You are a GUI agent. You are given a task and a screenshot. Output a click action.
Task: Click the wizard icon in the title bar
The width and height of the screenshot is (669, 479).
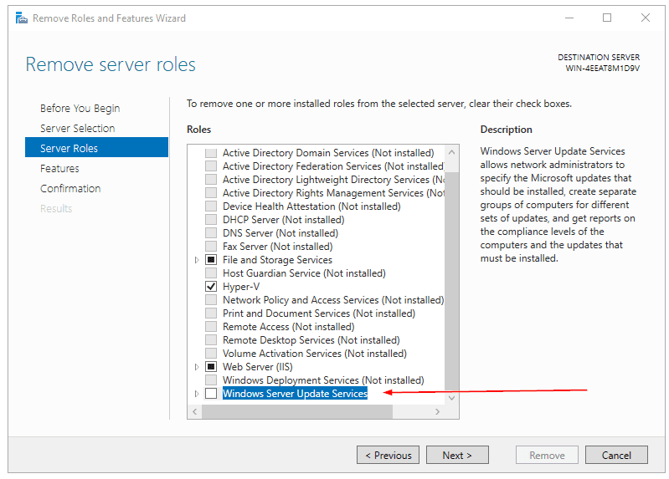click(21, 18)
